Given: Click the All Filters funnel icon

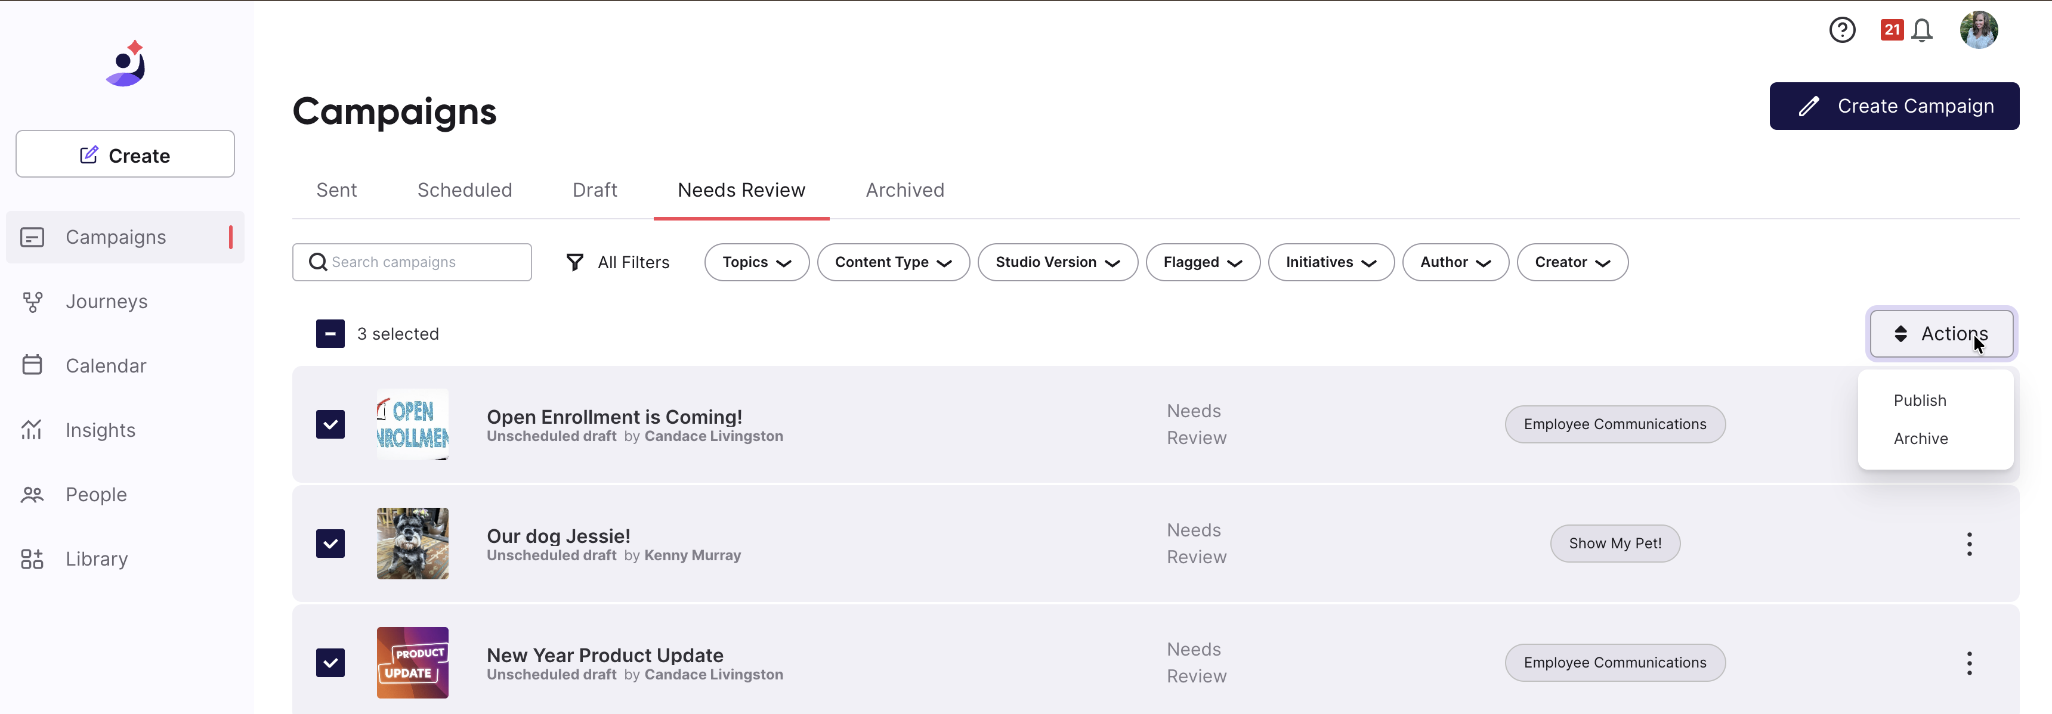Looking at the screenshot, I should pyautogui.click(x=574, y=262).
